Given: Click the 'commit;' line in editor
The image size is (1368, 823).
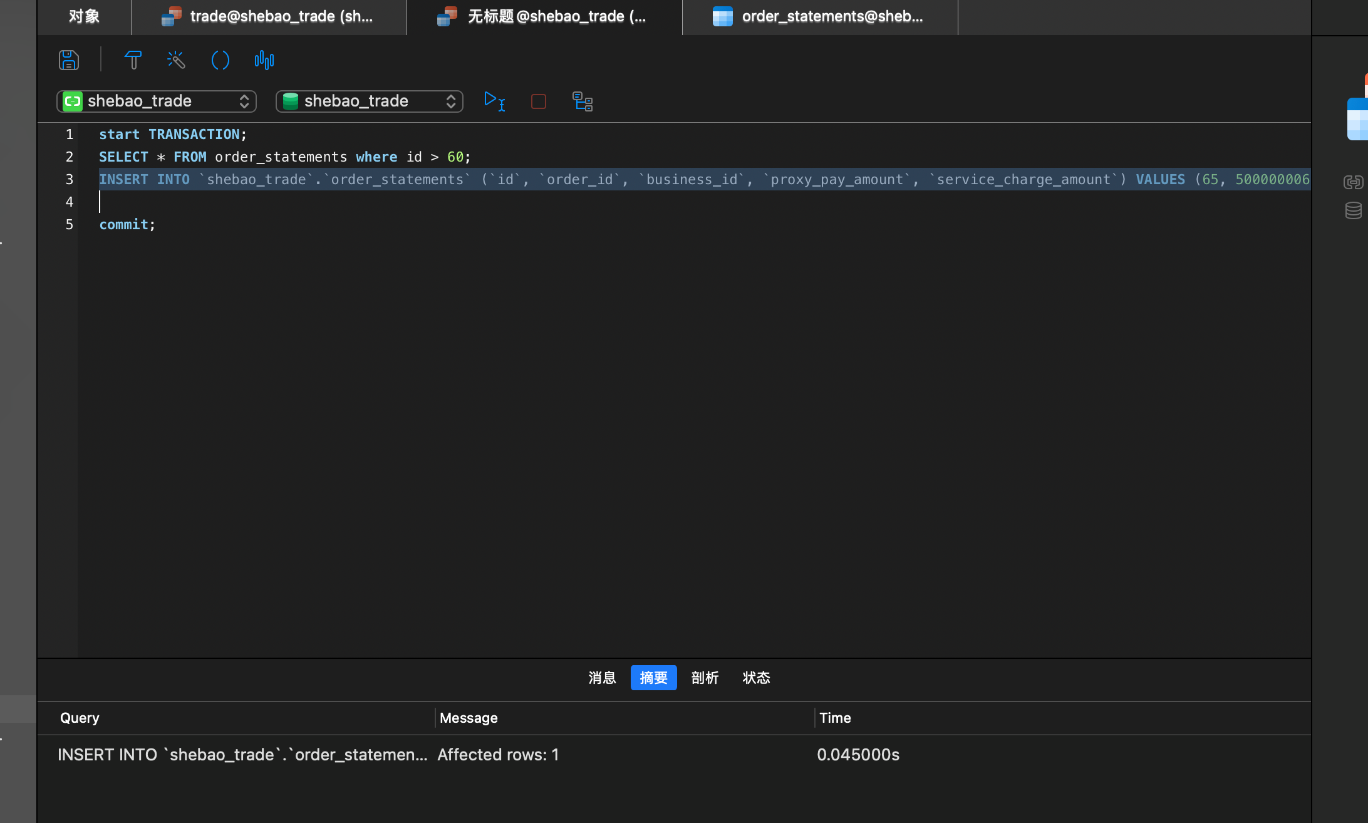Looking at the screenshot, I should [127, 224].
